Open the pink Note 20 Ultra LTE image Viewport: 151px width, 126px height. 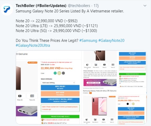click(99, 106)
